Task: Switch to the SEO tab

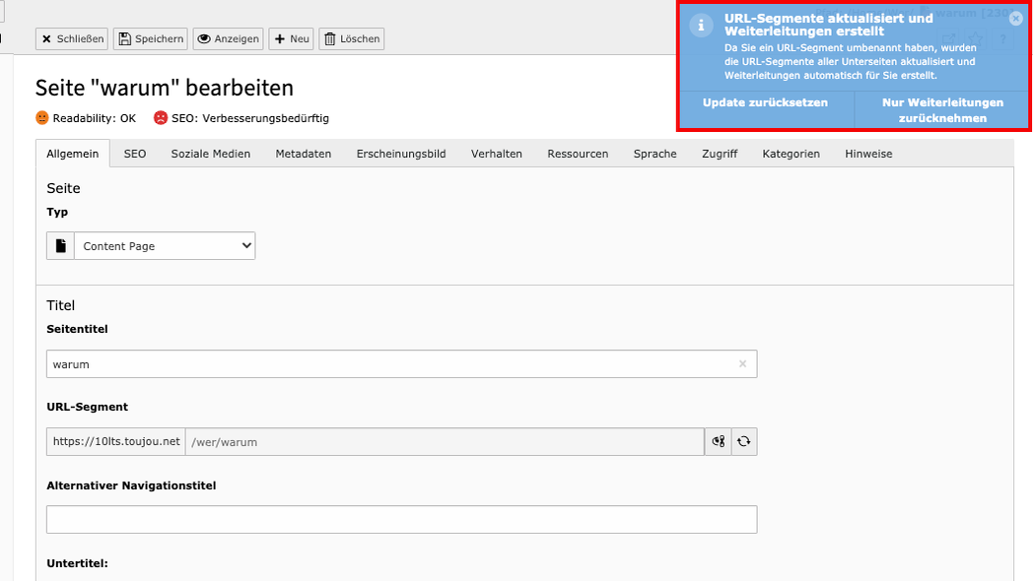Action: 135,154
